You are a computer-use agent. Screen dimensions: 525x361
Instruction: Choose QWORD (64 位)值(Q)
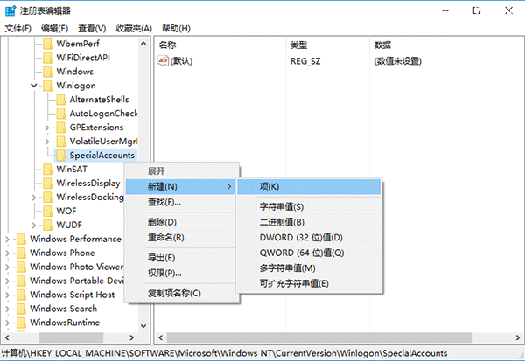[309, 253]
